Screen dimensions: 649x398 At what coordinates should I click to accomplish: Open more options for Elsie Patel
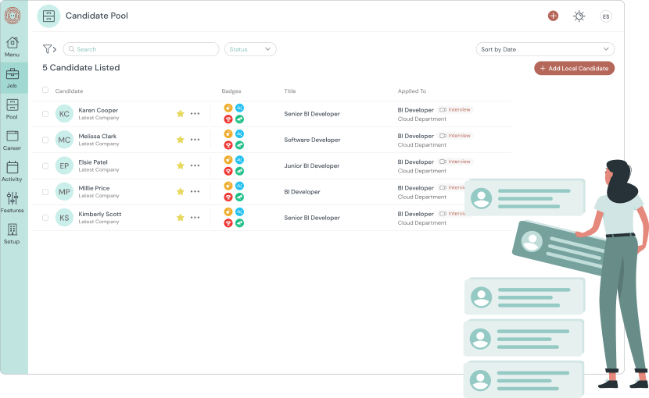[x=195, y=165]
